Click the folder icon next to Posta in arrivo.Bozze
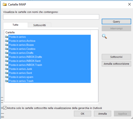Viewport: 133px width, 119px height. [6, 45]
